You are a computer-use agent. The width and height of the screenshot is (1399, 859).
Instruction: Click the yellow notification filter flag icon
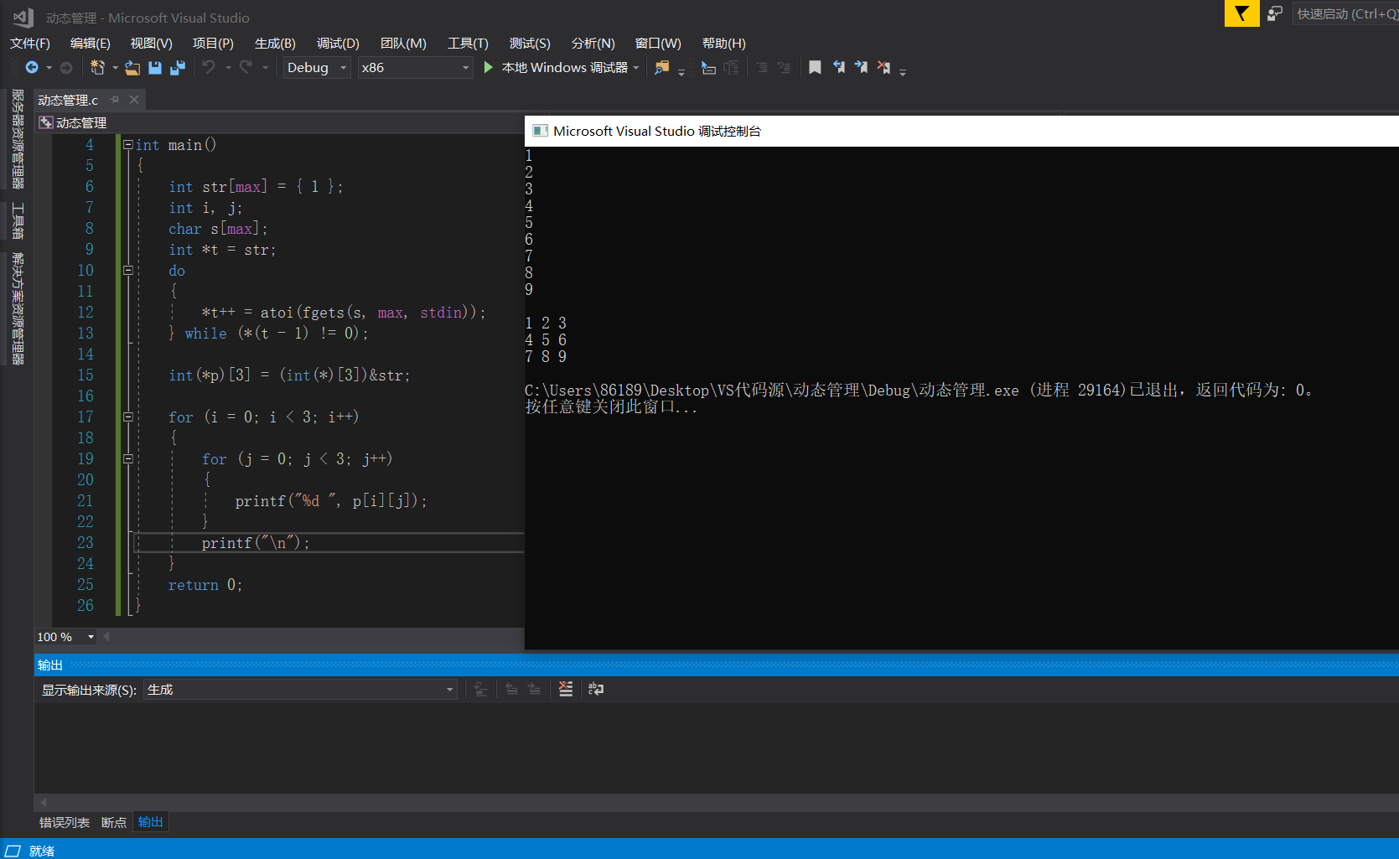pos(1242,13)
